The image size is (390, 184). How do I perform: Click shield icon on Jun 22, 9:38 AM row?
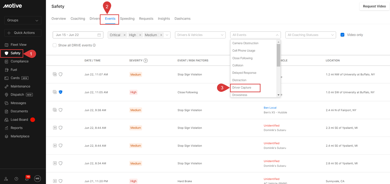coord(61,110)
